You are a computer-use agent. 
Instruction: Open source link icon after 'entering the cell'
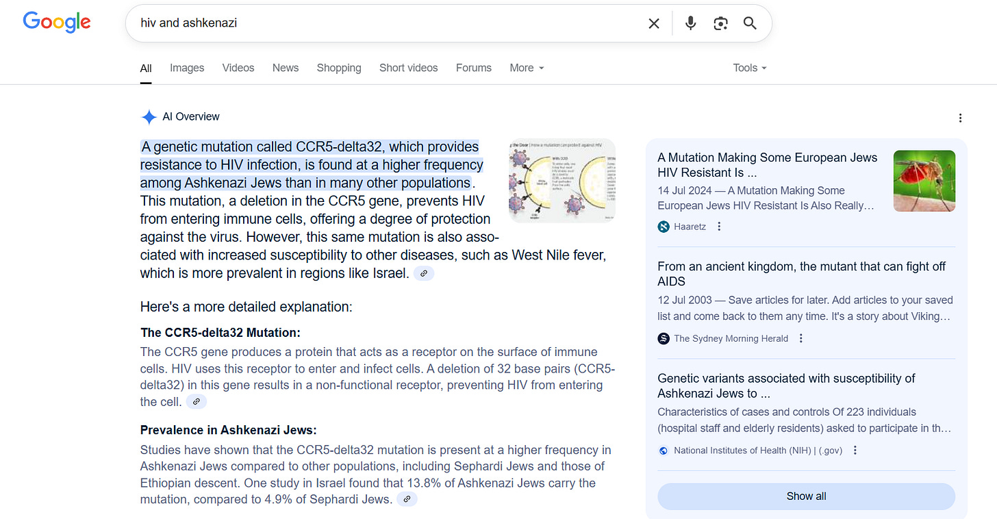[x=196, y=402]
